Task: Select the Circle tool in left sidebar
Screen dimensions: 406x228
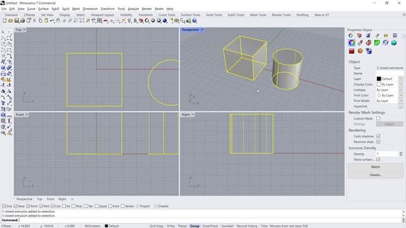Action: pyautogui.click(x=3, y=44)
